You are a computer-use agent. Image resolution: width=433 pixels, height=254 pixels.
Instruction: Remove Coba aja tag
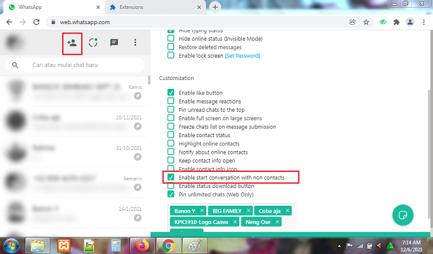(x=288, y=211)
